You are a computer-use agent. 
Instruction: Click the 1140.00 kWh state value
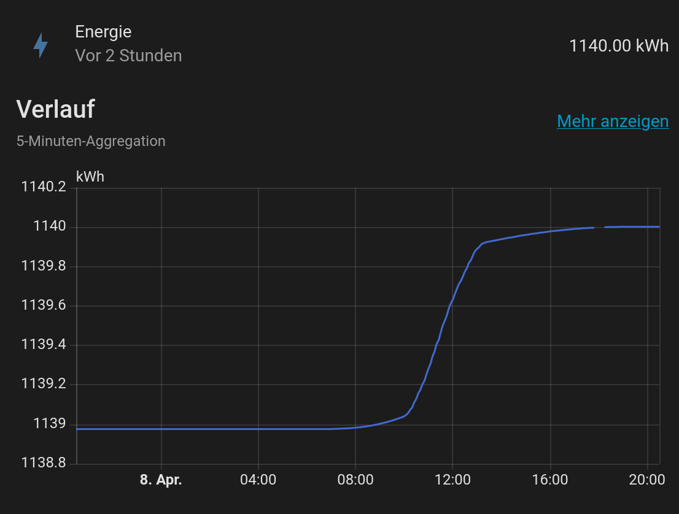click(x=619, y=45)
